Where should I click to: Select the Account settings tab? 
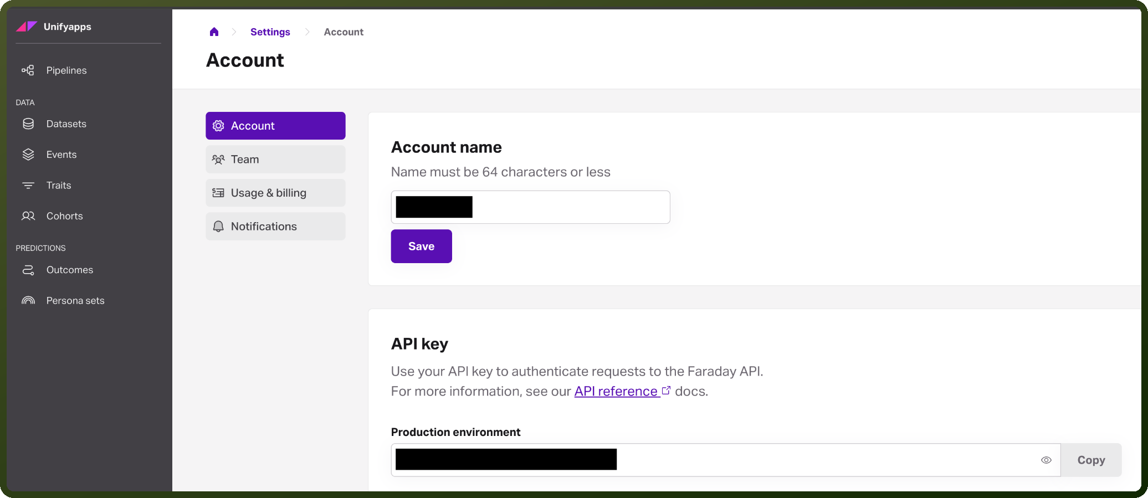[x=275, y=126]
